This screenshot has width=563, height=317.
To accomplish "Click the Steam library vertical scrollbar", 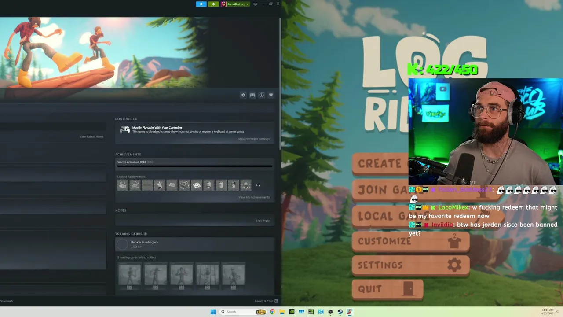I will click(280, 84).
